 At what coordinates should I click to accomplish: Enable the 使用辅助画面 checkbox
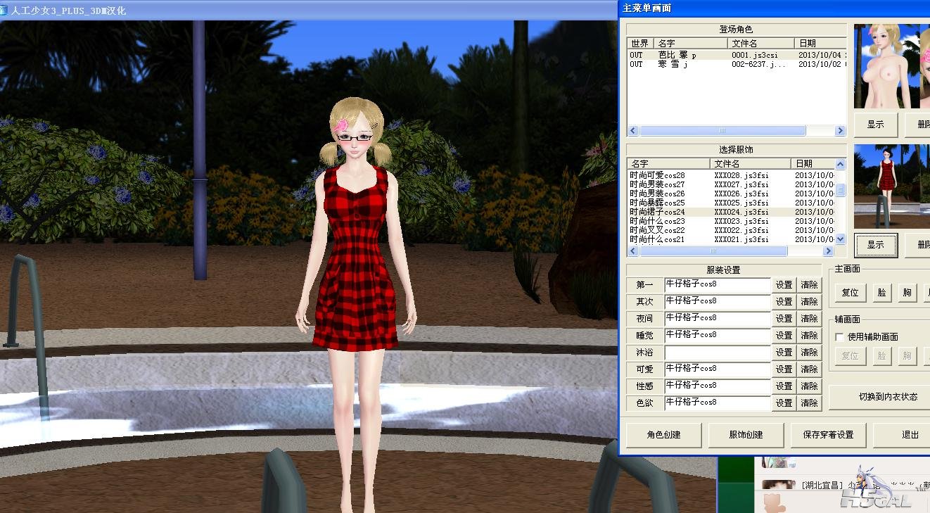tap(839, 337)
